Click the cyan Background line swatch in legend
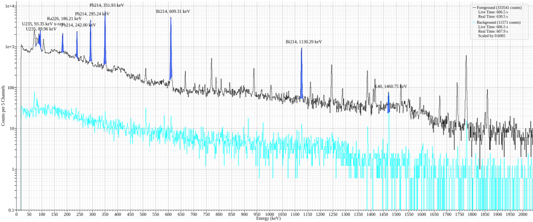The image size is (533, 222). click(474, 22)
